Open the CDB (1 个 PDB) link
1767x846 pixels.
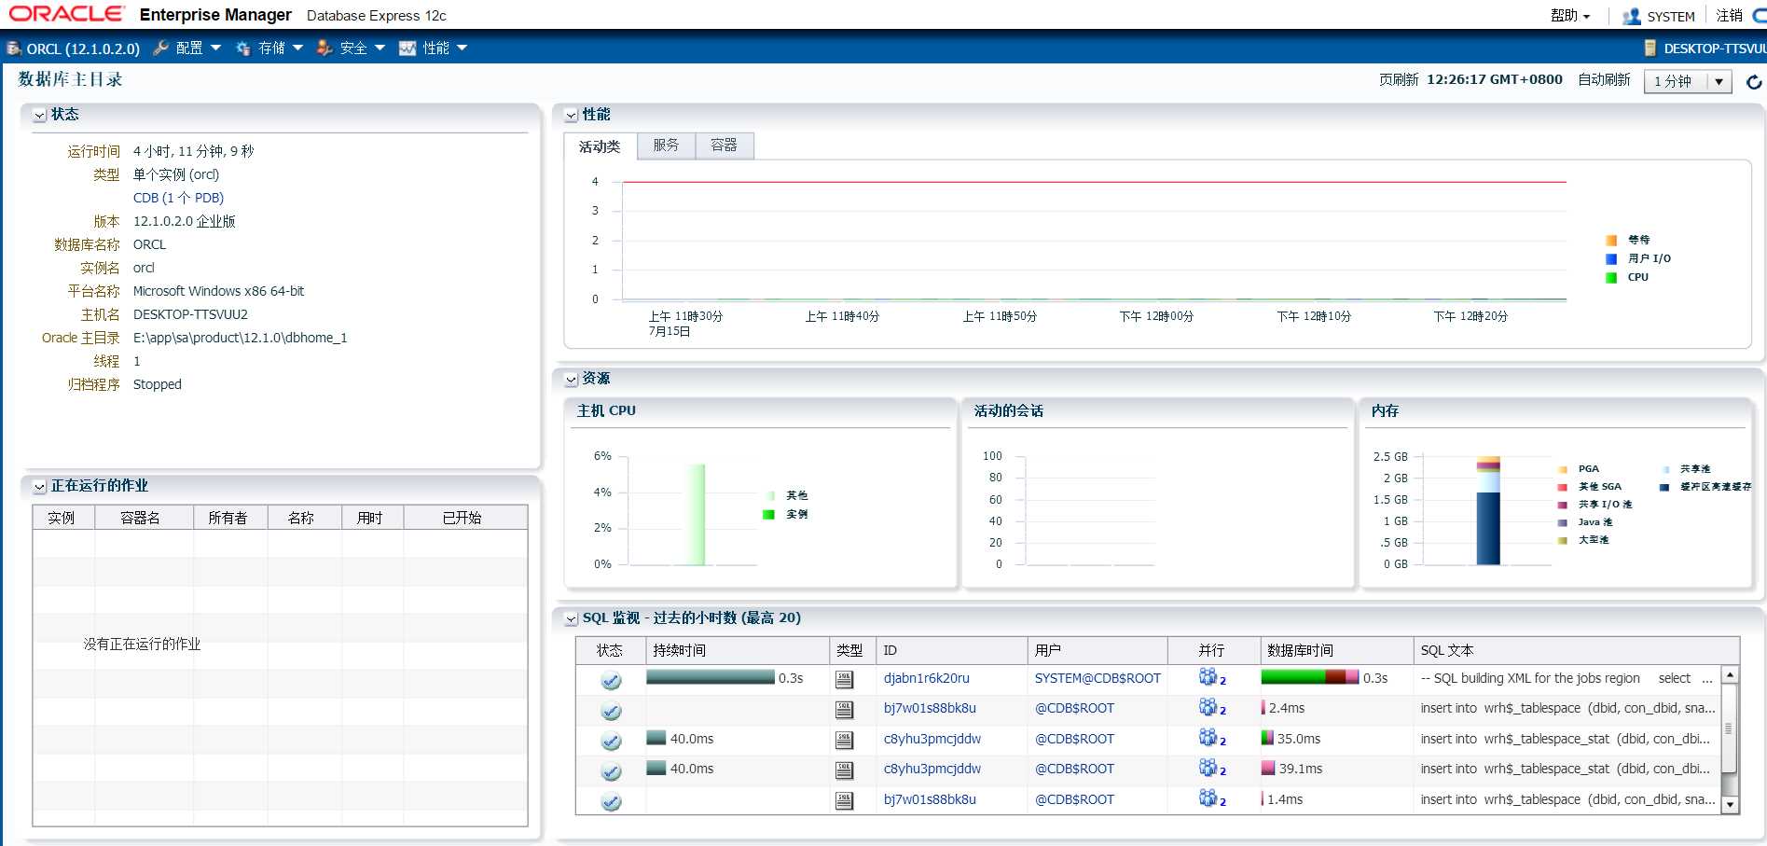coord(178,198)
